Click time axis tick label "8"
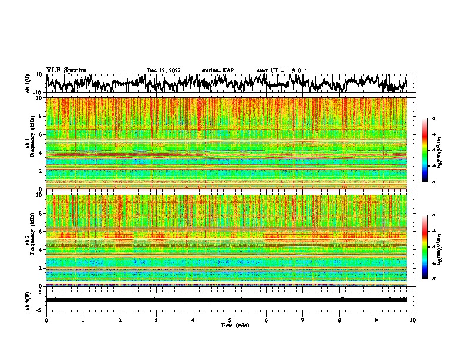This screenshot has height=359, width=465. [x=339, y=320]
